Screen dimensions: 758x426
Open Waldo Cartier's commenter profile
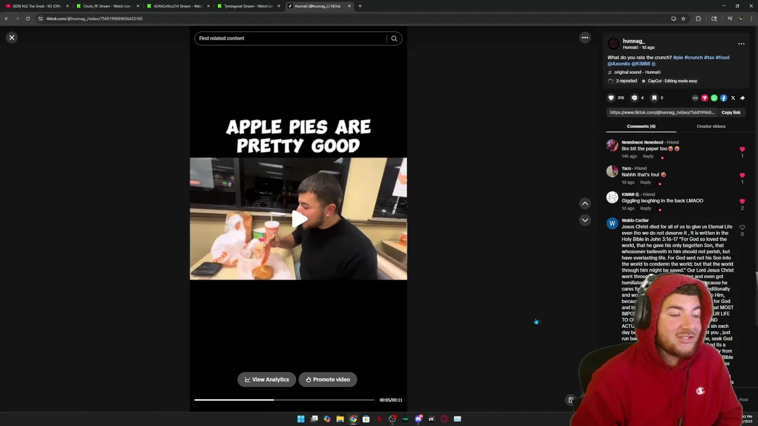point(635,221)
